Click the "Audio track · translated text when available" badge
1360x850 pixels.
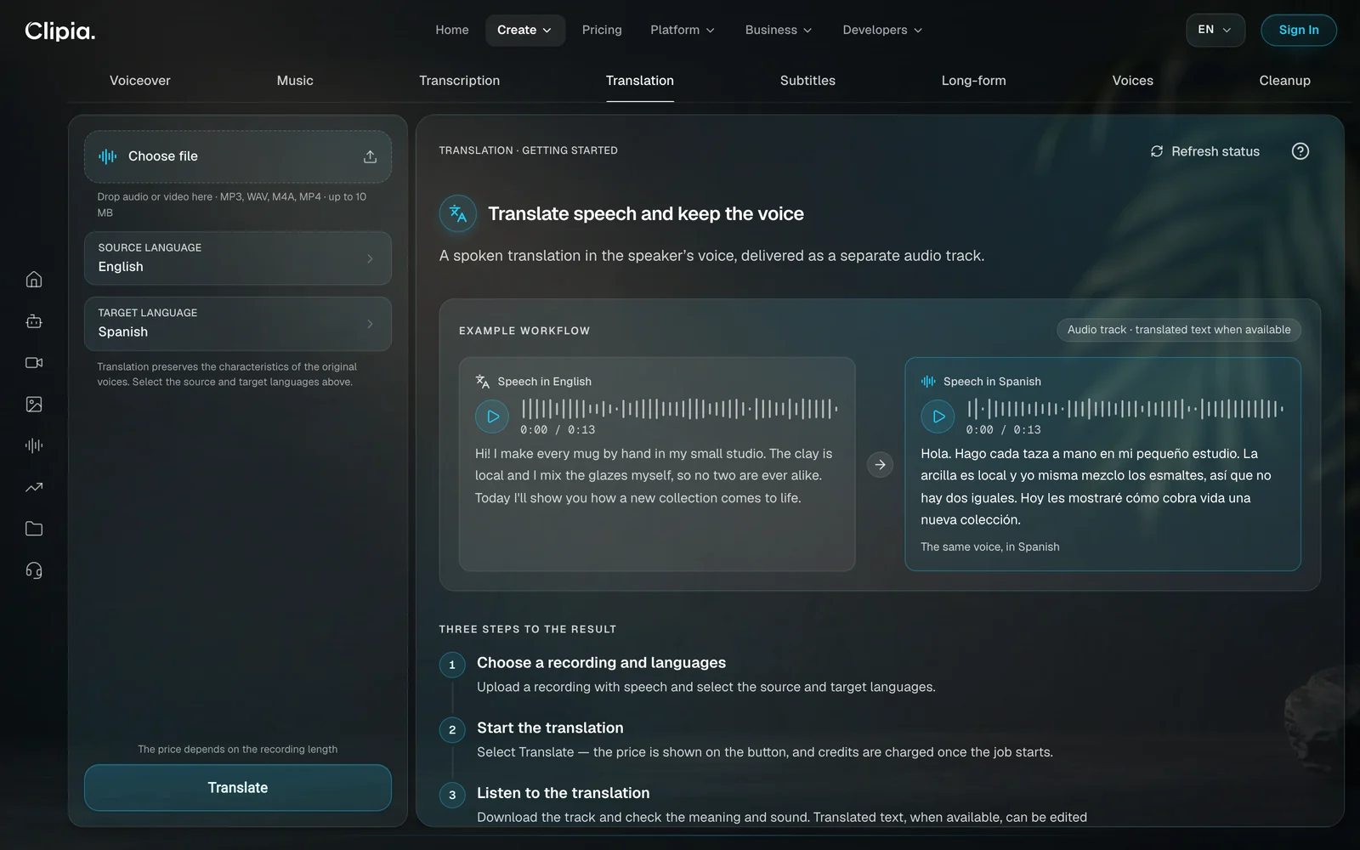(1179, 330)
